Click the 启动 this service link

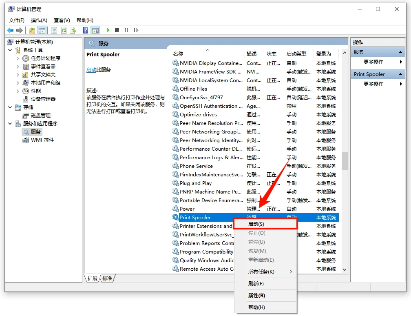point(91,70)
